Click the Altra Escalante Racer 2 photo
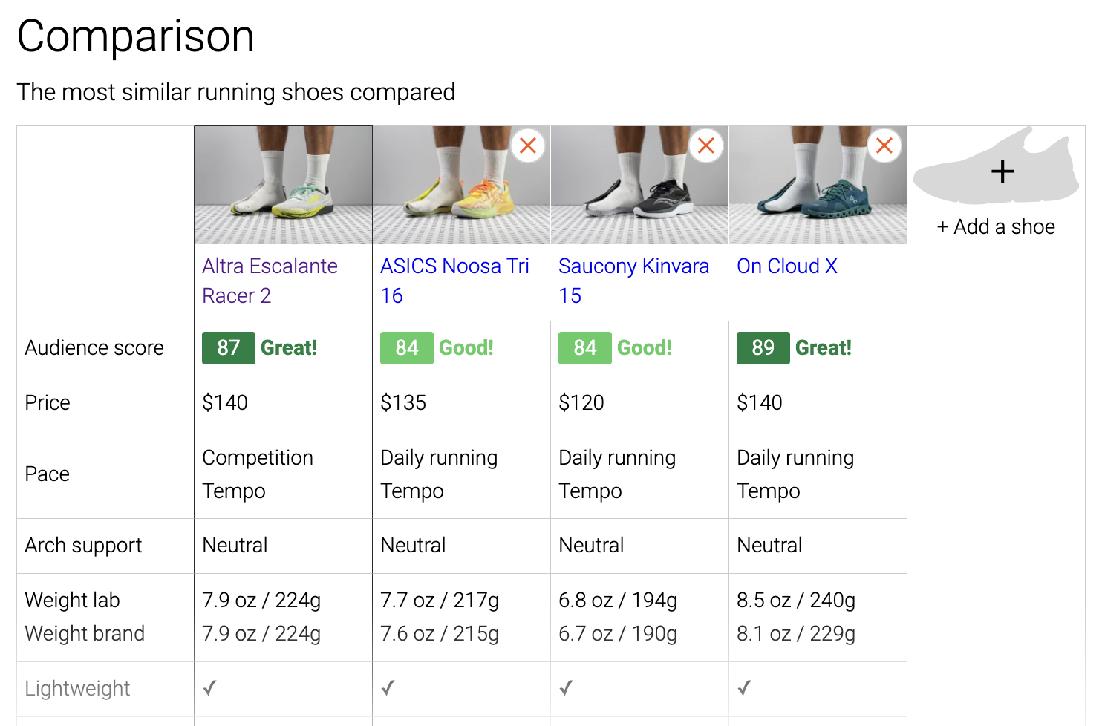The width and height of the screenshot is (1102, 726). tap(283, 186)
